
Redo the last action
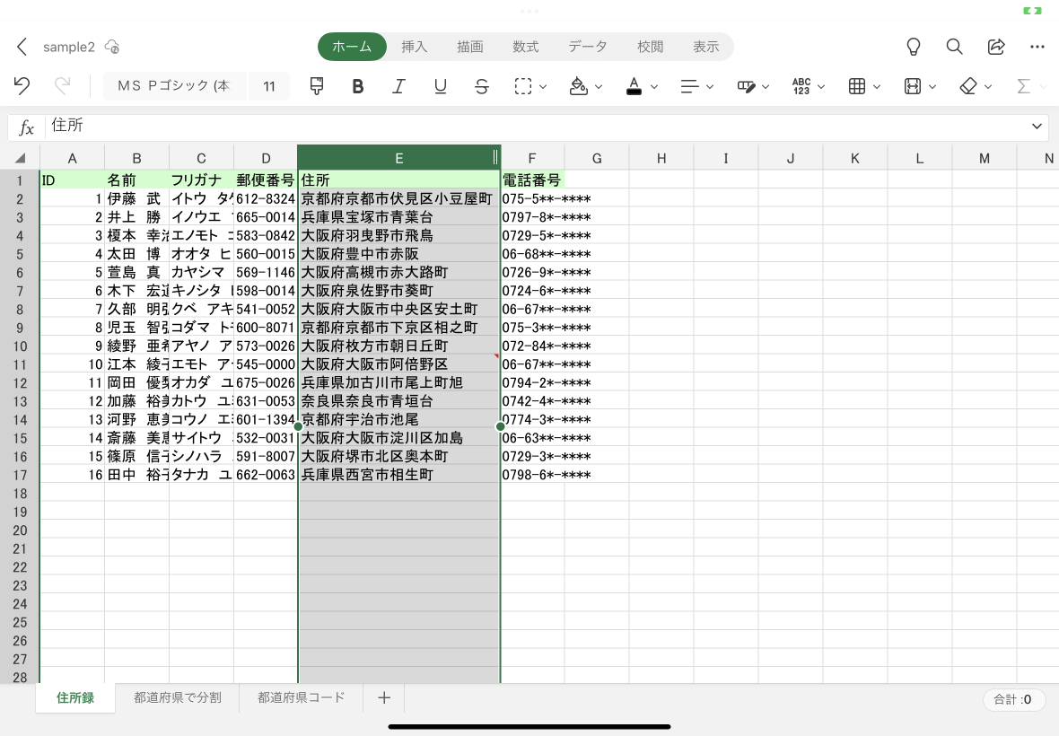point(62,86)
